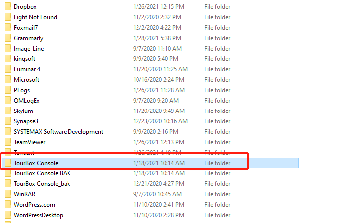Click date 1/26/2021 11:28 AM
The width and height of the screenshot is (342, 223).
click(x=159, y=90)
